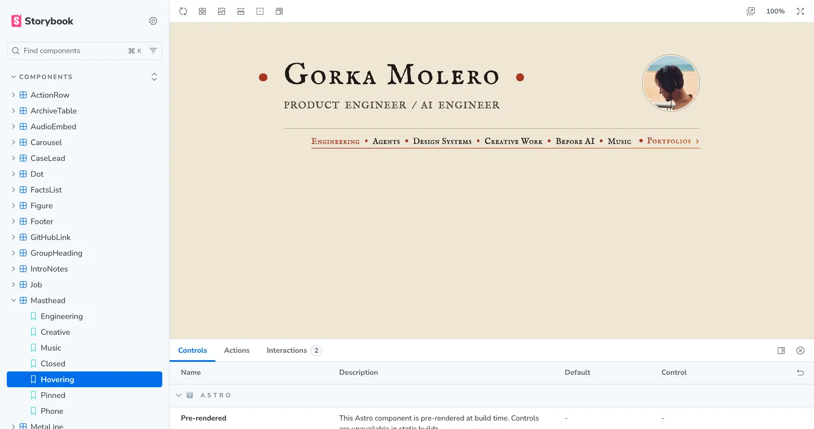Open the Portfolios nav link

[673, 141]
